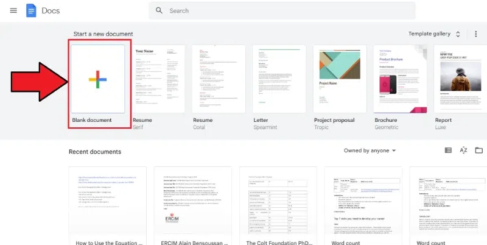The width and height of the screenshot is (487, 245).
Task: Open the Resume Serif template
Action: pyautogui.click(x=158, y=79)
